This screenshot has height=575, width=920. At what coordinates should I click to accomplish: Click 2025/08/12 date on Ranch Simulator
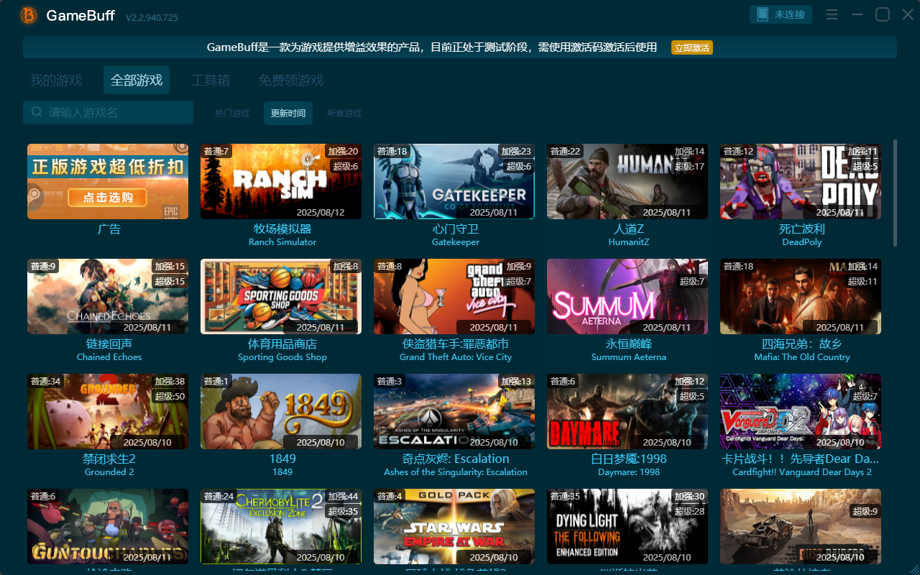click(x=321, y=212)
